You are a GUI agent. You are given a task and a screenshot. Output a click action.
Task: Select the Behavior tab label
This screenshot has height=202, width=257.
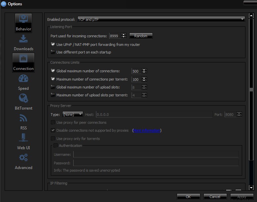(x=23, y=29)
